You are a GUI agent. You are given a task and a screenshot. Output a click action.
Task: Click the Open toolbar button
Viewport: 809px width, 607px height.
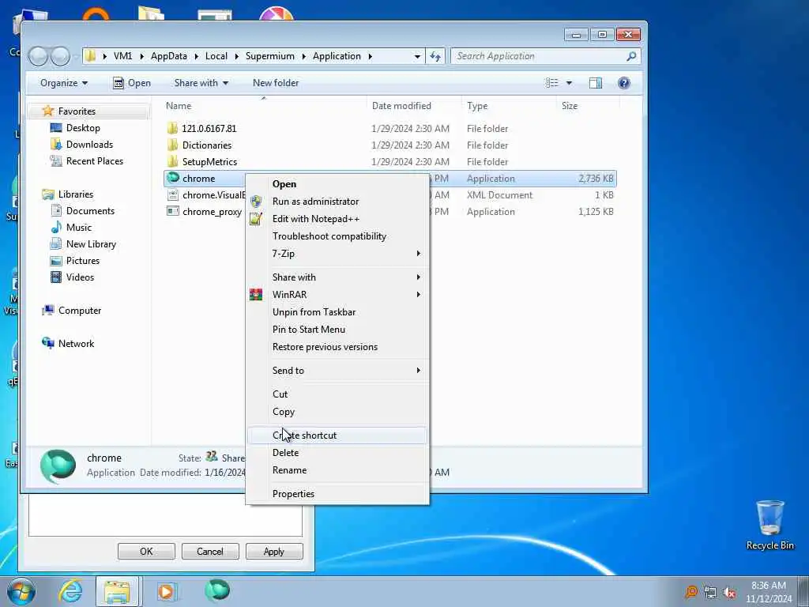click(x=132, y=83)
